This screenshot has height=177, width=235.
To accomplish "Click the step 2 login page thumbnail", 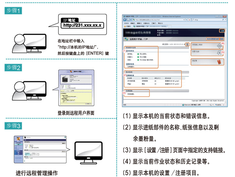I will pyautogui.click(x=76, y=88).
